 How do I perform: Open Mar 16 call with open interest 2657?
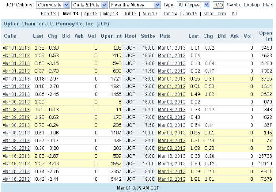coord(16,171)
